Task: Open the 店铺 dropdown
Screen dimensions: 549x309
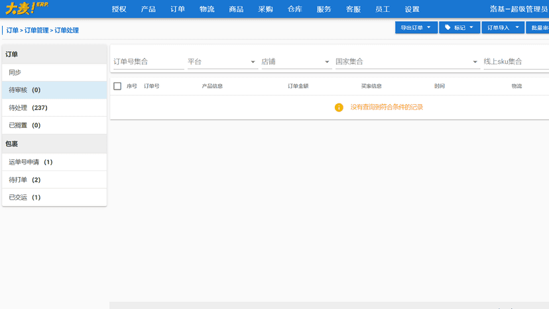Action: 296,62
